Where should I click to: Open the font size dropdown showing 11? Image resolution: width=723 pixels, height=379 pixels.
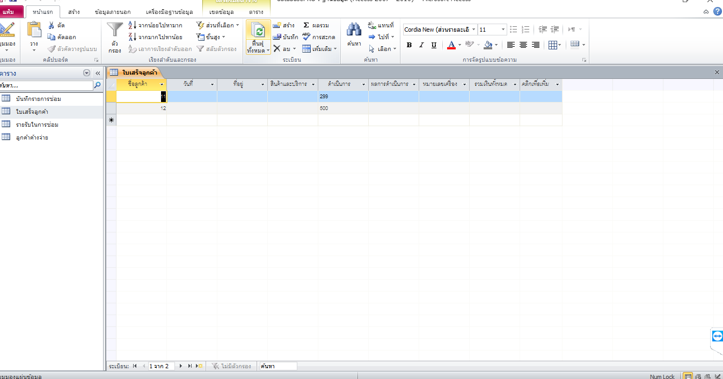click(x=503, y=30)
